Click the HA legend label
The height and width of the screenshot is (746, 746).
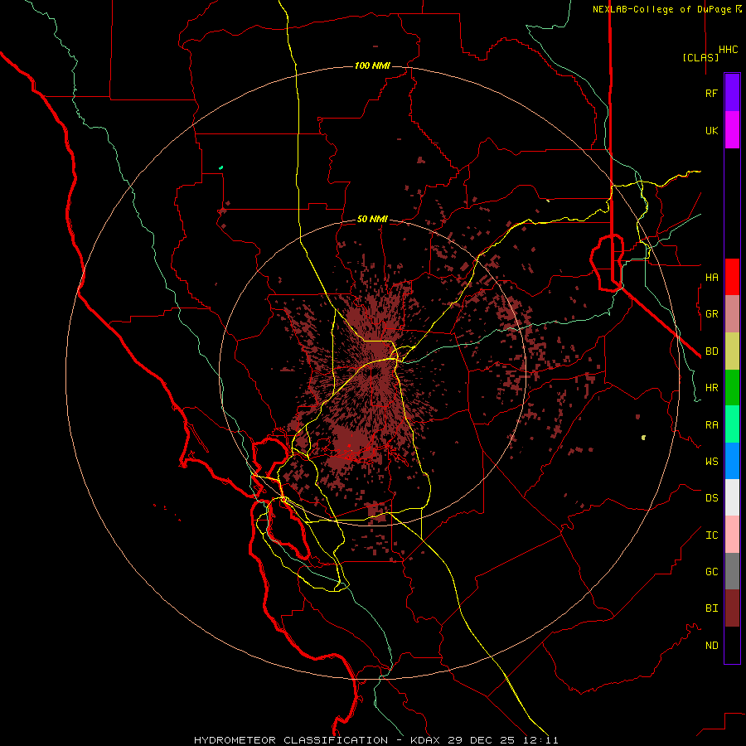[711, 277]
